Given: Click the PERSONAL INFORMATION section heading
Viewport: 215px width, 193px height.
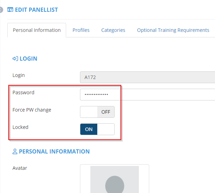Looking at the screenshot, I should [x=54, y=151].
